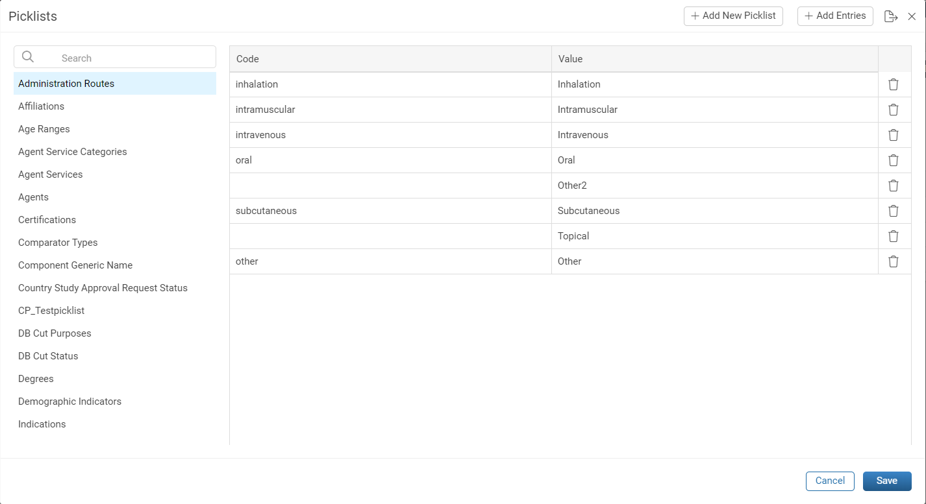Remove the Oral entry using trash icon
The width and height of the screenshot is (926, 504).
pos(894,160)
